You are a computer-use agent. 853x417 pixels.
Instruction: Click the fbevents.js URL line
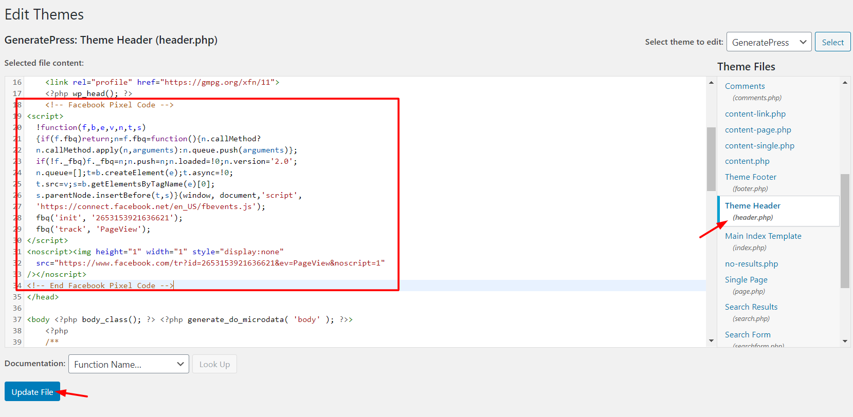coord(151,206)
